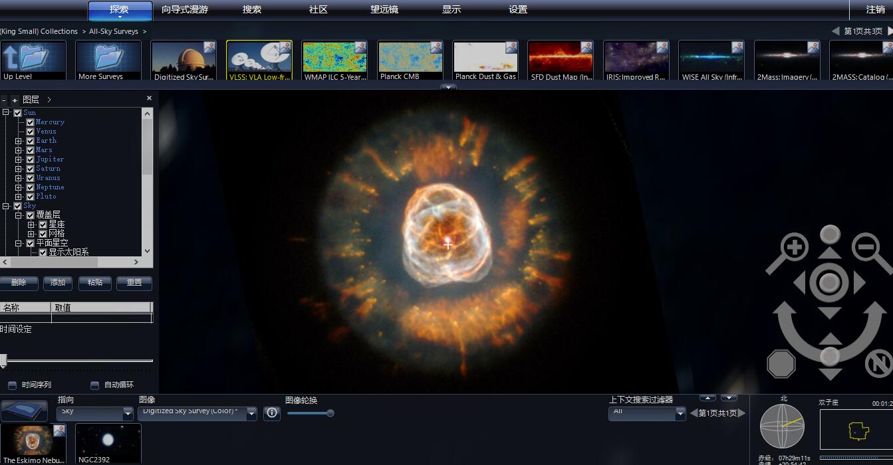This screenshot has width=893, height=465.
Task: Expand the Earth tree node
Action: coord(19,141)
